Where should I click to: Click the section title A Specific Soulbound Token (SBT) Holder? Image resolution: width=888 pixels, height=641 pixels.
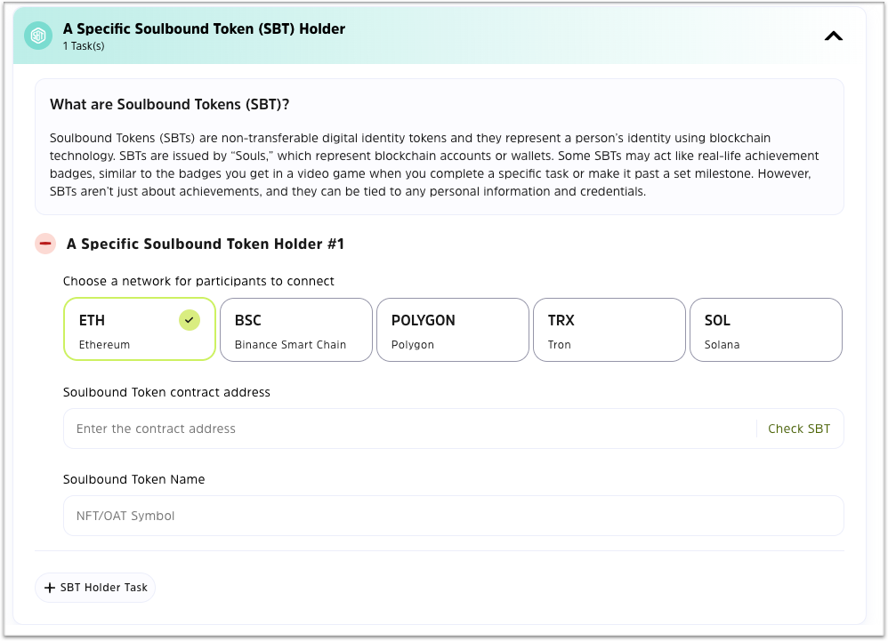[x=204, y=28]
